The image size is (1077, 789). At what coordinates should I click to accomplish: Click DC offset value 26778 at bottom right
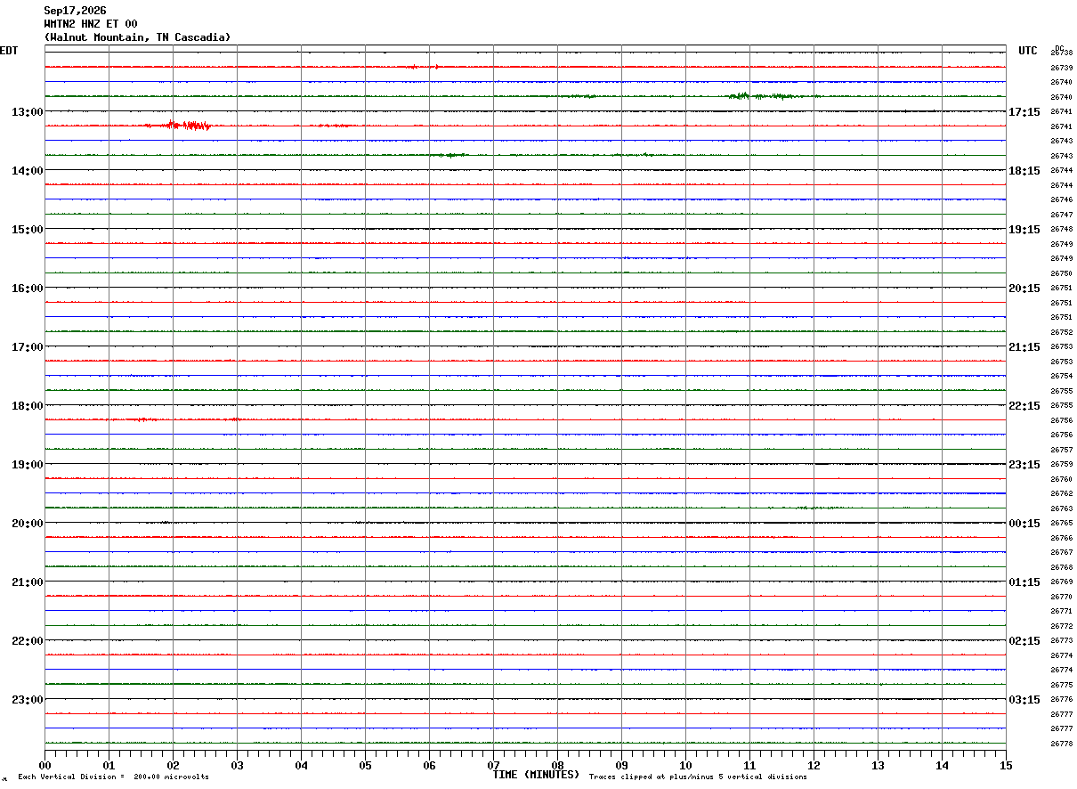click(x=1061, y=744)
